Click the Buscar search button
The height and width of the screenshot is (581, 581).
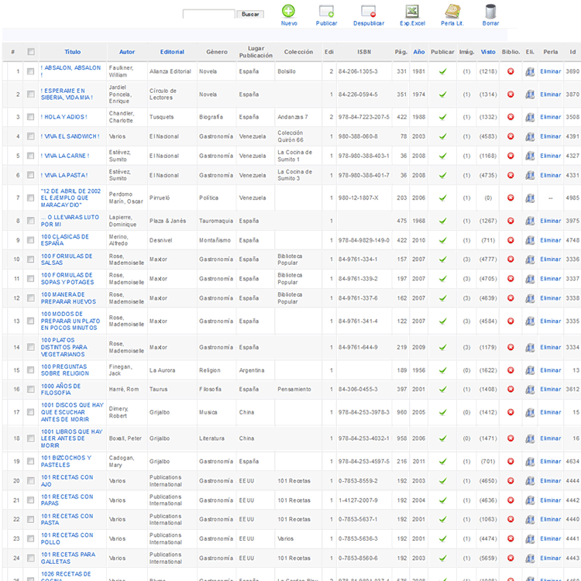click(250, 14)
